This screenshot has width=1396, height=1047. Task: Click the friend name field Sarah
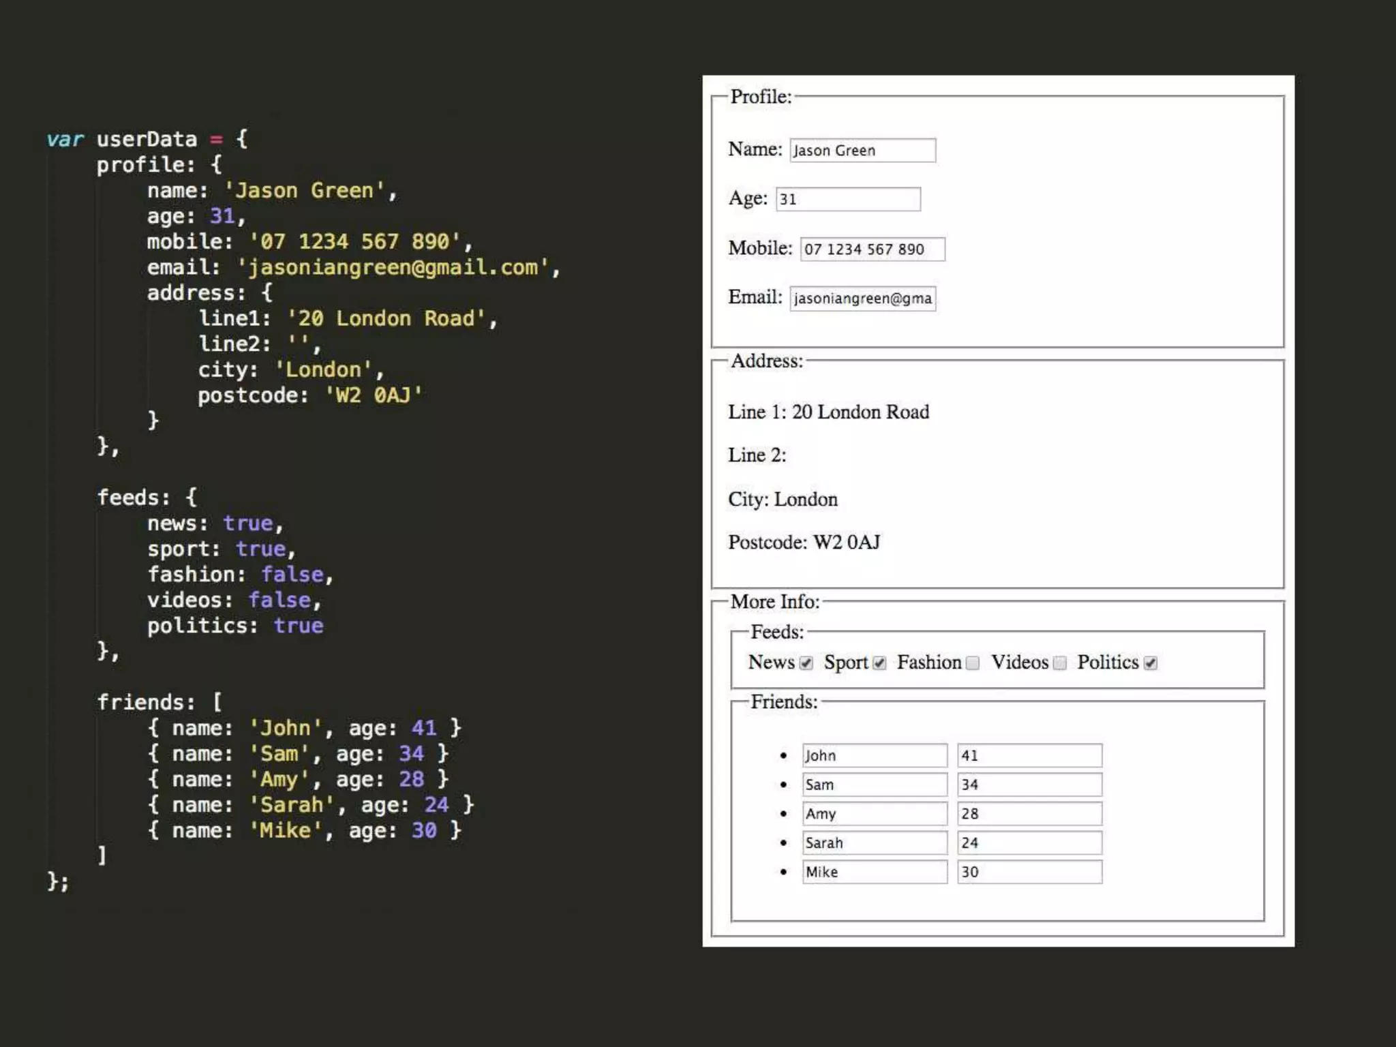875,843
